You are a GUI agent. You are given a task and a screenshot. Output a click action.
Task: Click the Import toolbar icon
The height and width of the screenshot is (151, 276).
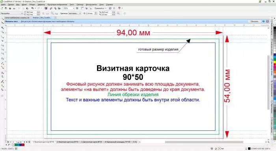click(x=51, y=8)
